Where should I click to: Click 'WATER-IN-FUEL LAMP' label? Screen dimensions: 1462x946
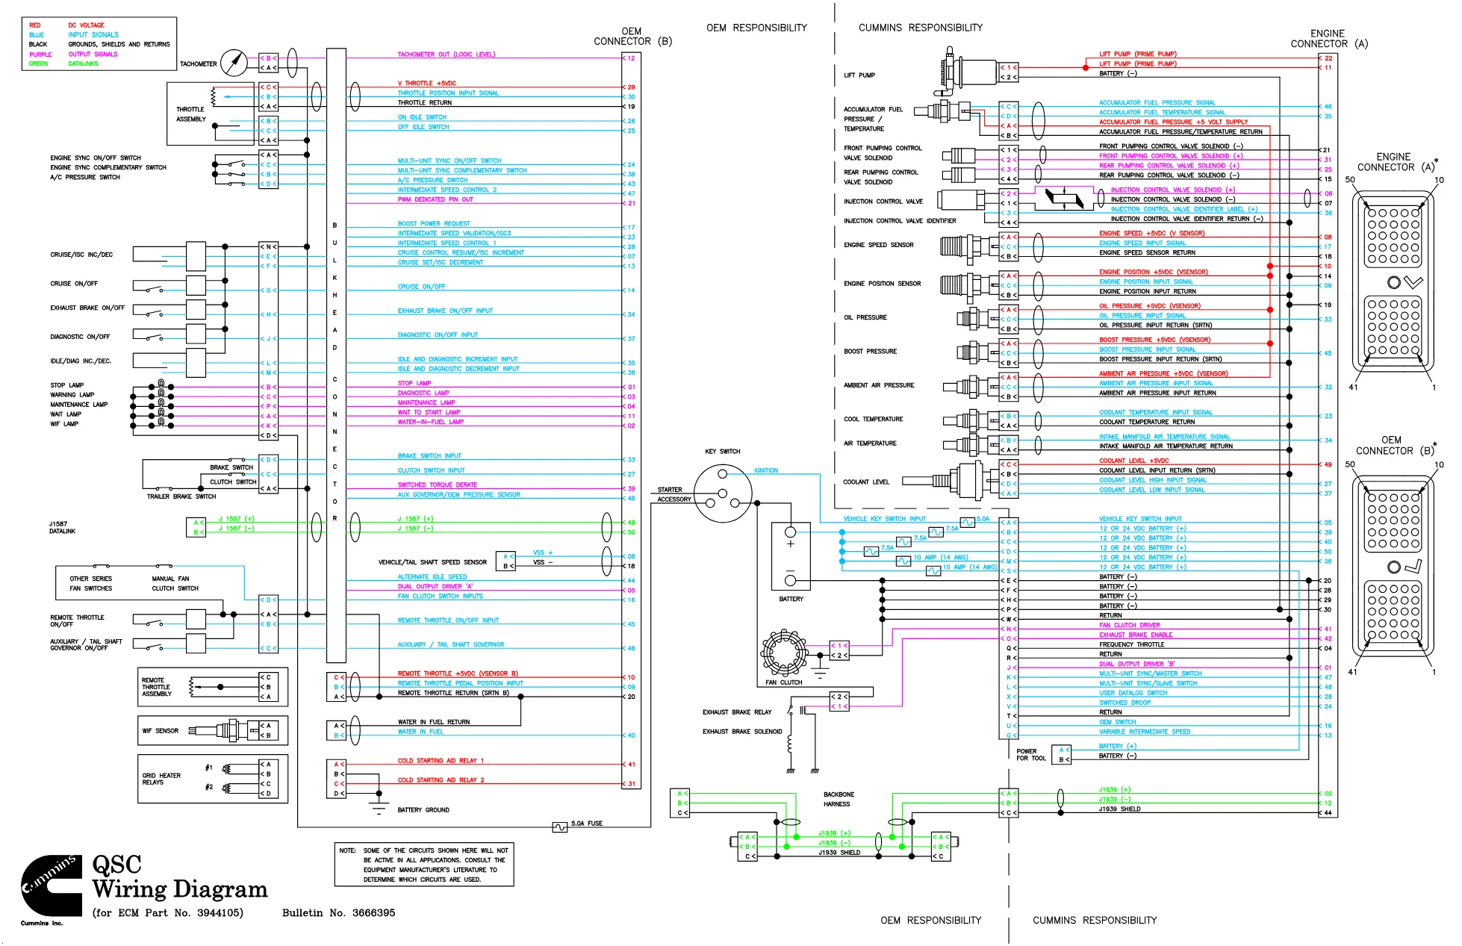[x=431, y=423]
